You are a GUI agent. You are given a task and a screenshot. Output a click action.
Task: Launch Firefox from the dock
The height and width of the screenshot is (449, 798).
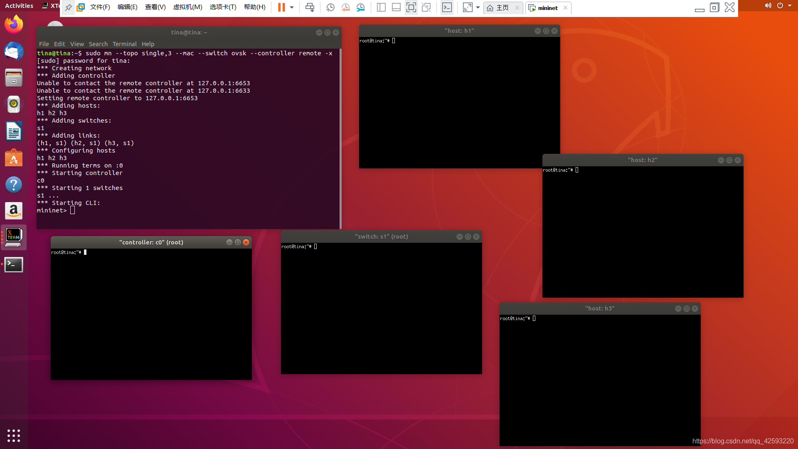tap(14, 25)
